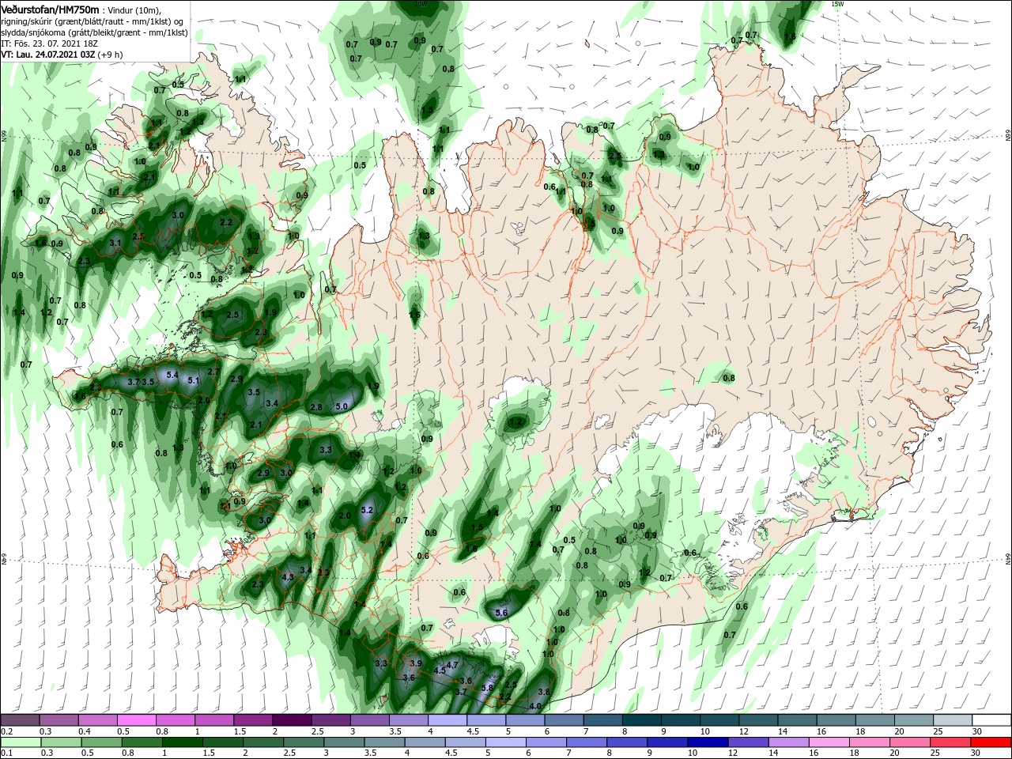Click the 5.4 precipitation value on the map
Viewport: 1012px width, 759px height.
click(x=172, y=375)
